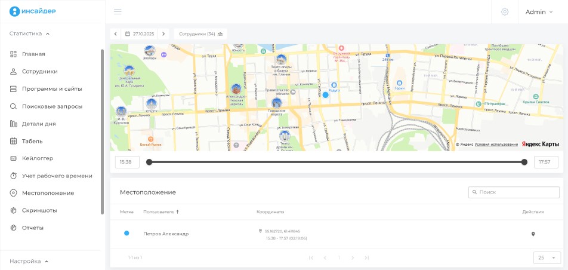Open Учет рабочего времени page
The image size is (568, 270).
point(57,176)
